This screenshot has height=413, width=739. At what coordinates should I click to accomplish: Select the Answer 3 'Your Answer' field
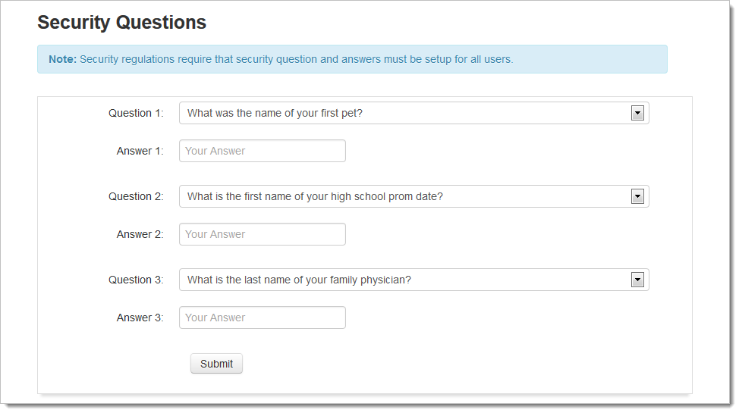click(262, 318)
